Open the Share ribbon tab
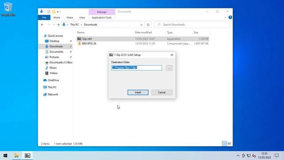The width and height of the screenshot is (284, 160). click(70, 18)
